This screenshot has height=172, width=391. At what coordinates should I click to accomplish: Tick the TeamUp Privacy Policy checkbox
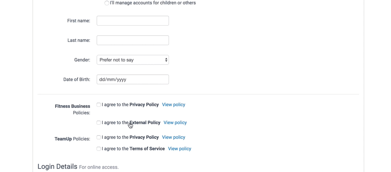[x=99, y=137]
